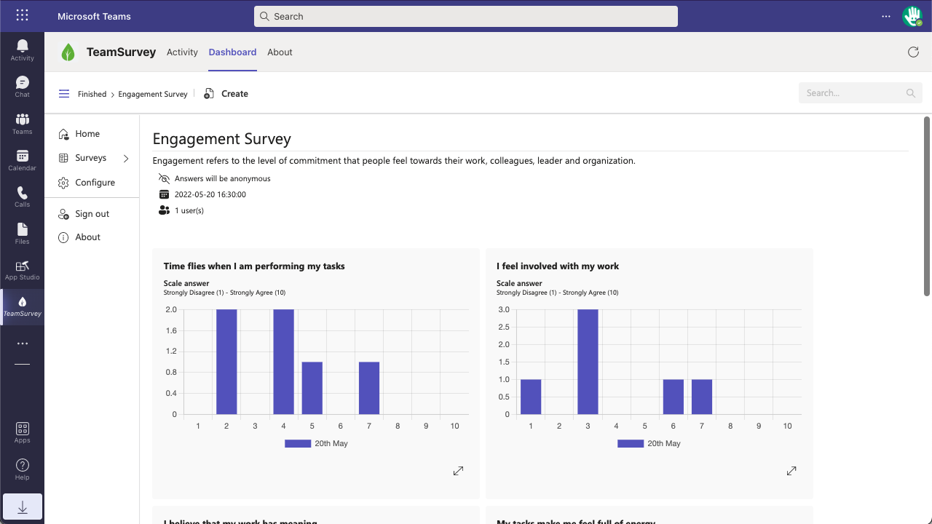Open the app launcher grid icon
The width and height of the screenshot is (932, 524).
click(x=22, y=15)
